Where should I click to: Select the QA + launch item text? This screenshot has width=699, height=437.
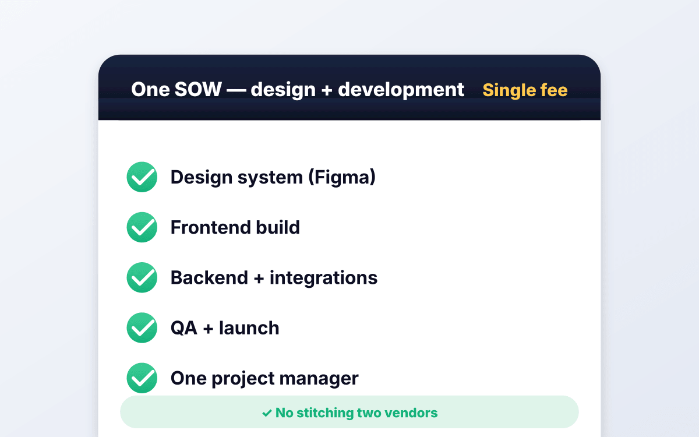click(225, 328)
